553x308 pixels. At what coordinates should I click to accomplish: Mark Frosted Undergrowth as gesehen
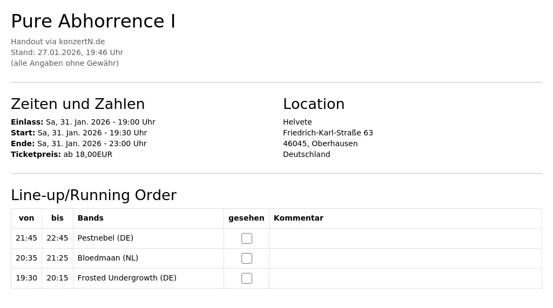click(246, 278)
